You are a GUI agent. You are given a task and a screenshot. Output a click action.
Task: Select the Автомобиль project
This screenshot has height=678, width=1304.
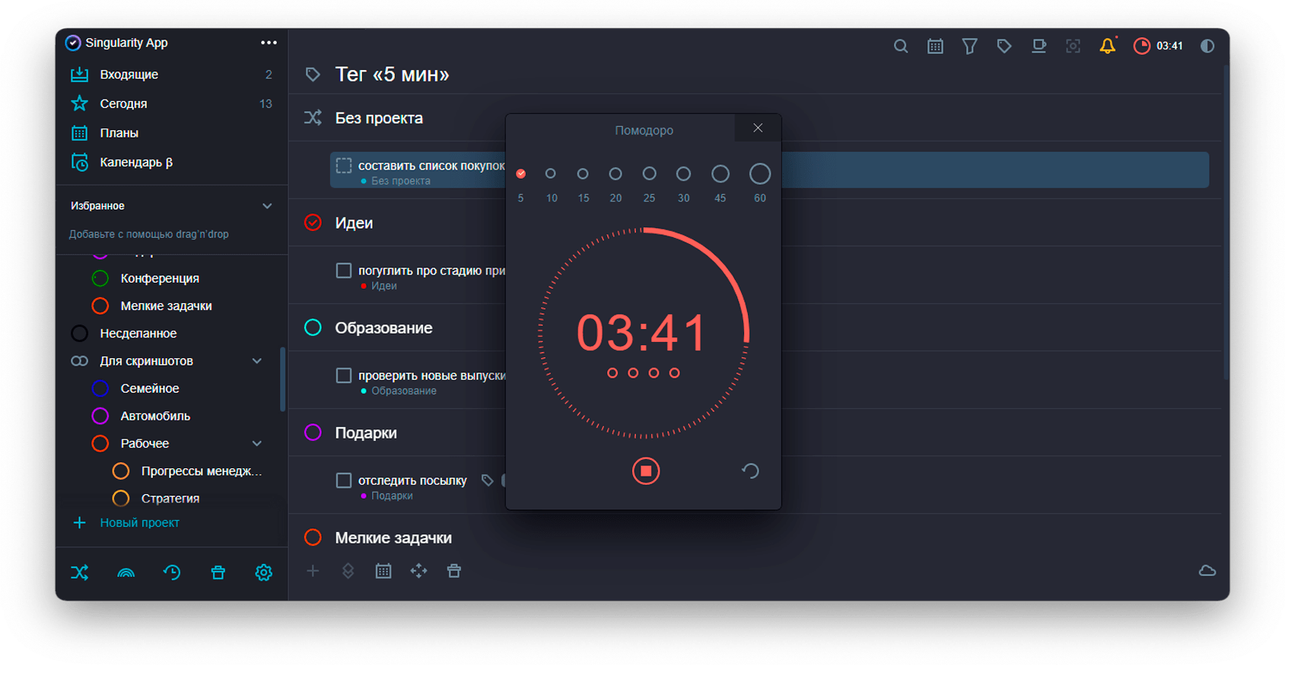pos(155,416)
